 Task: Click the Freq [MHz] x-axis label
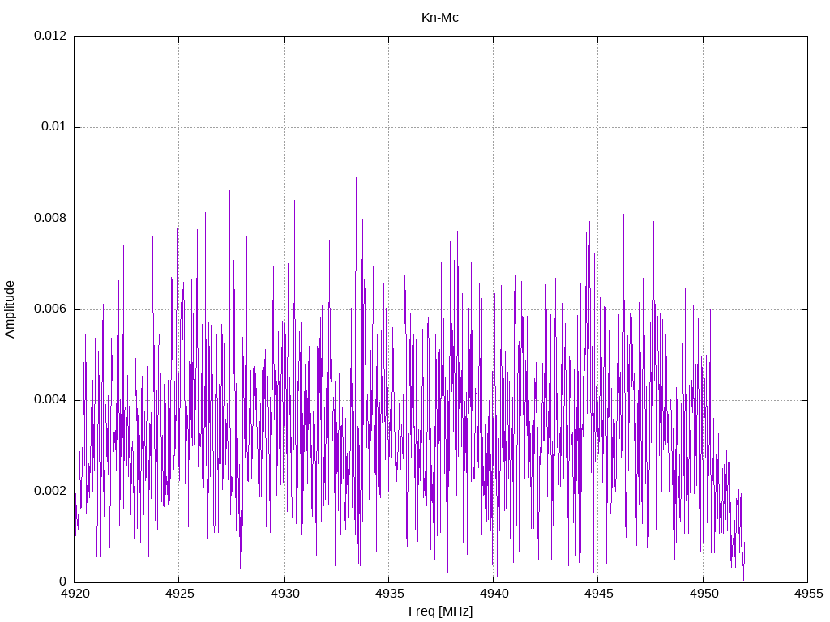pyautogui.click(x=440, y=611)
